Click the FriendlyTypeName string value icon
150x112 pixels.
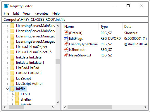(66, 44)
